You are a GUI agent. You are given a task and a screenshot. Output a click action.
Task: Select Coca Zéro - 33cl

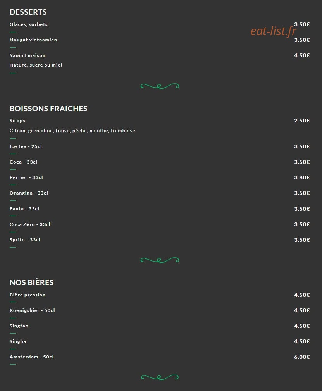tap(30, 224)
